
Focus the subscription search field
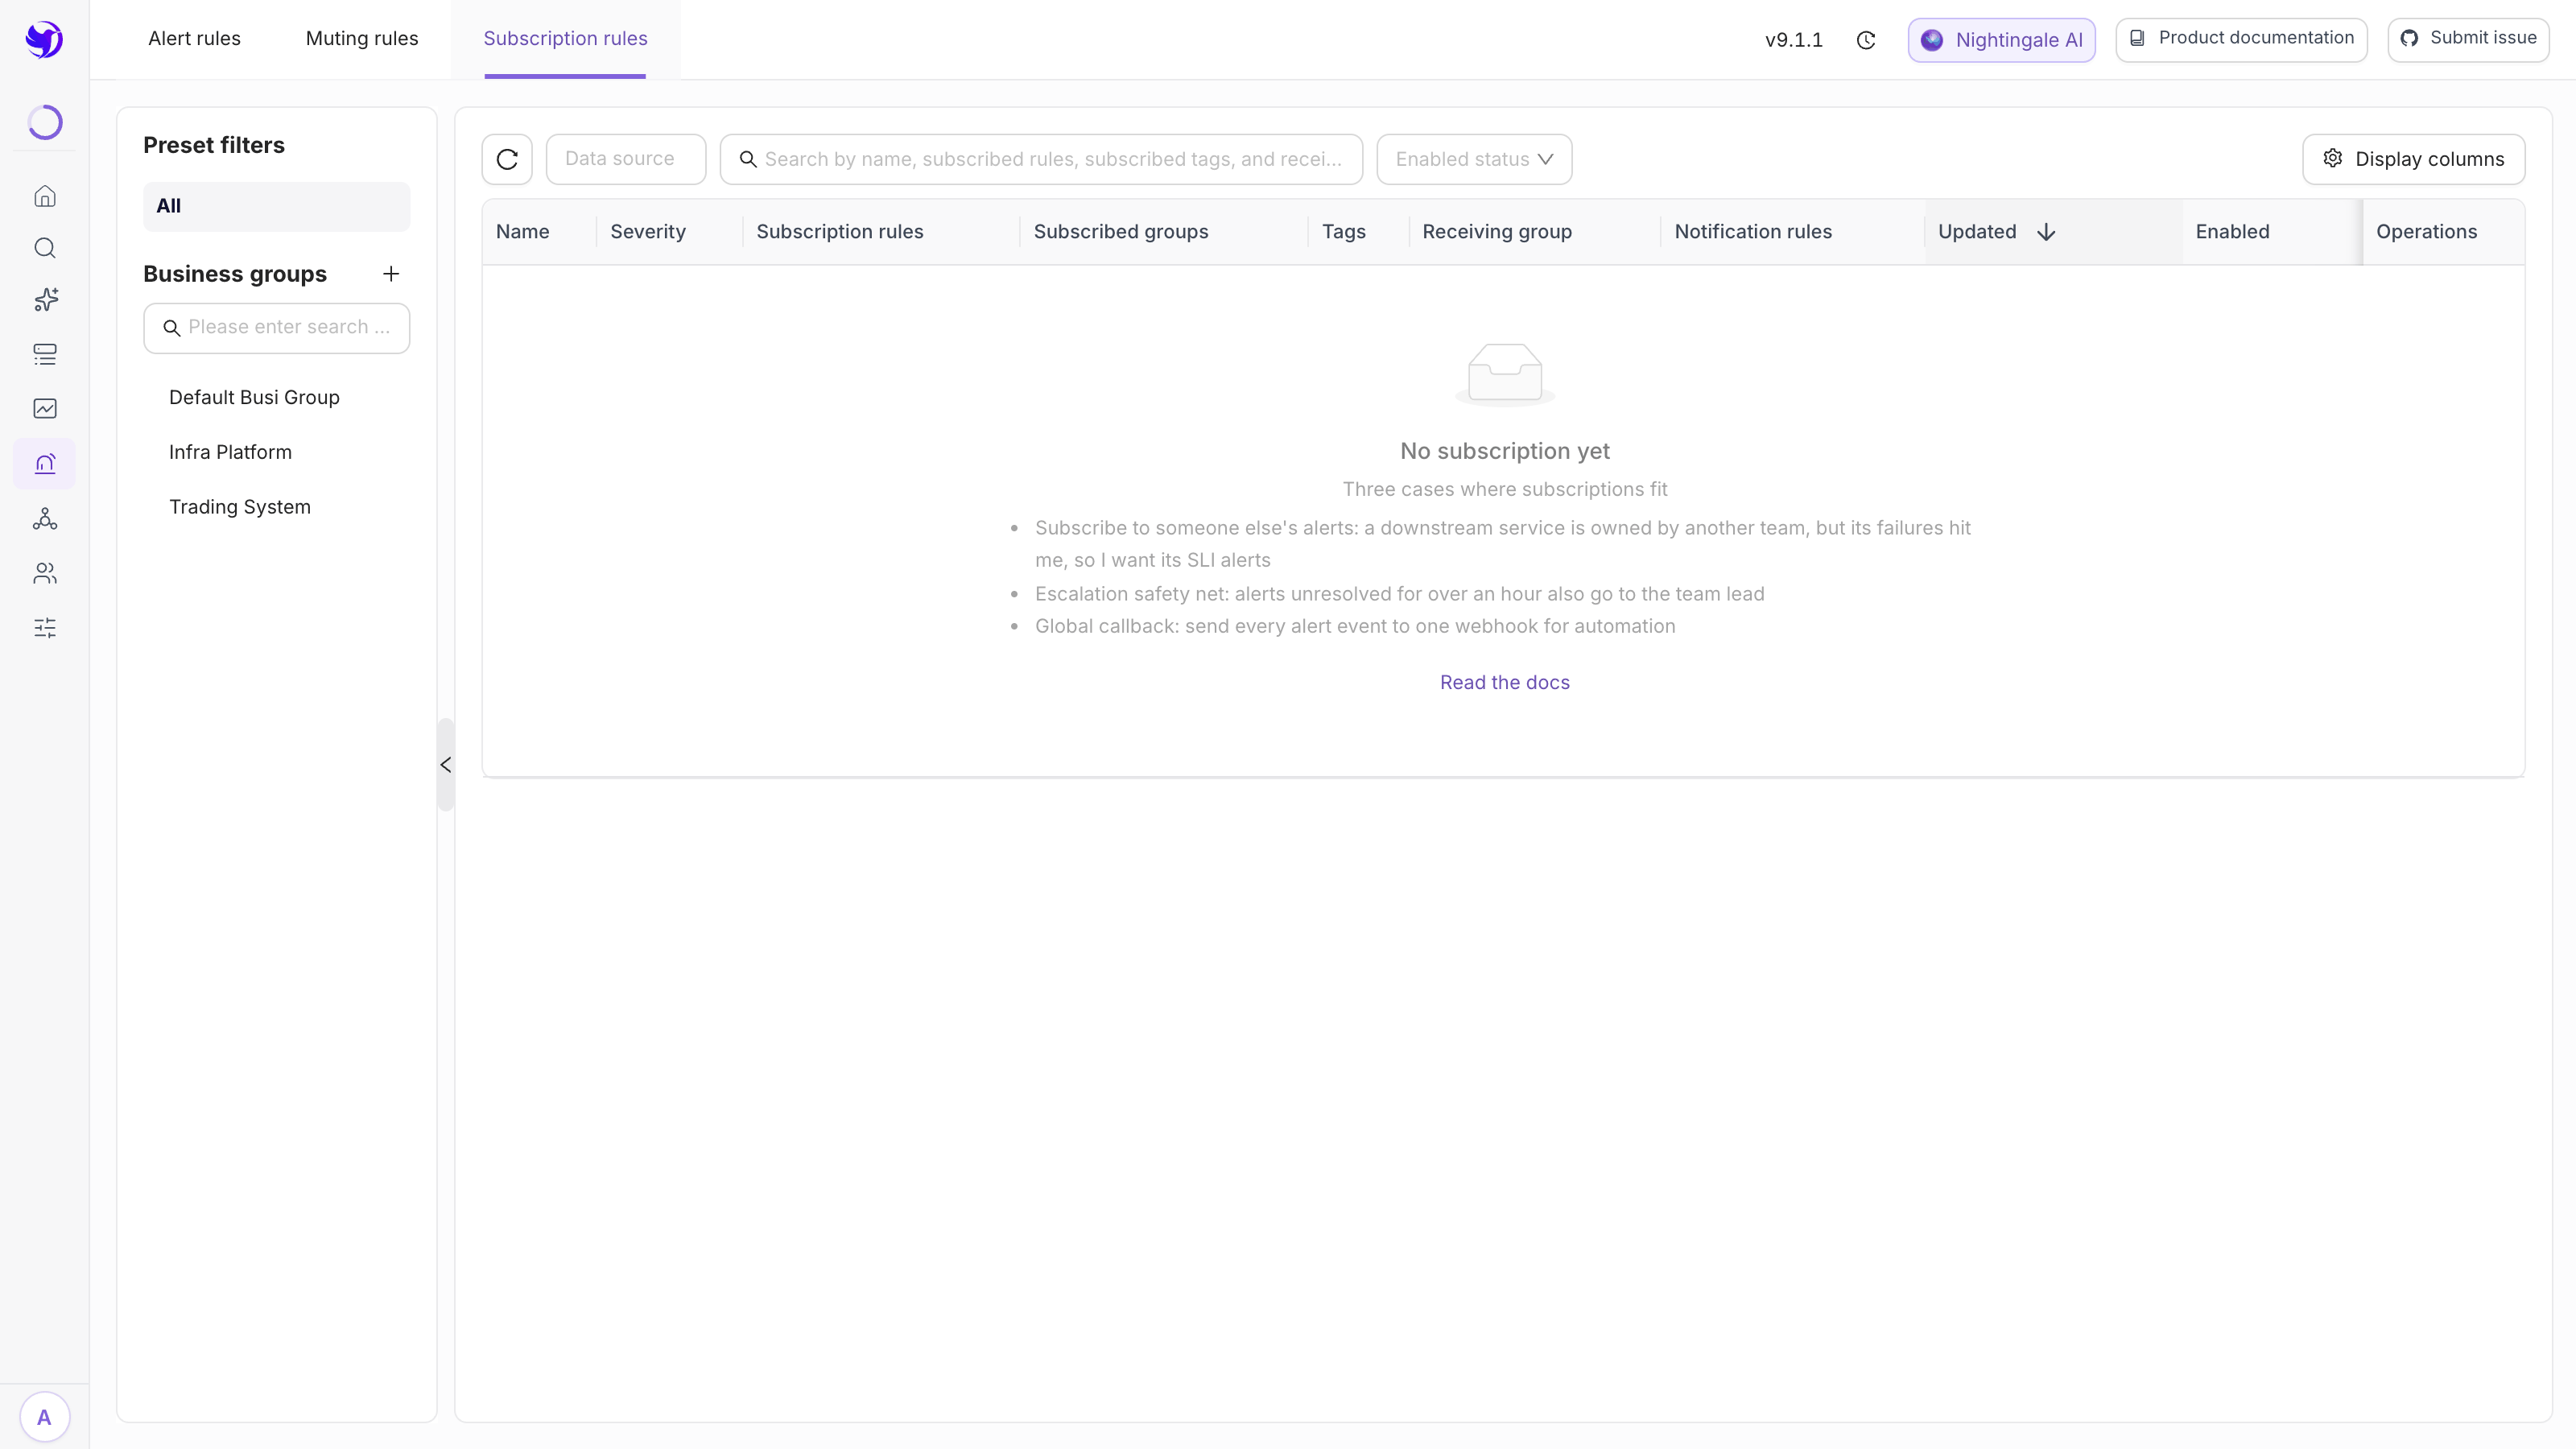(x=1041, y=159)
